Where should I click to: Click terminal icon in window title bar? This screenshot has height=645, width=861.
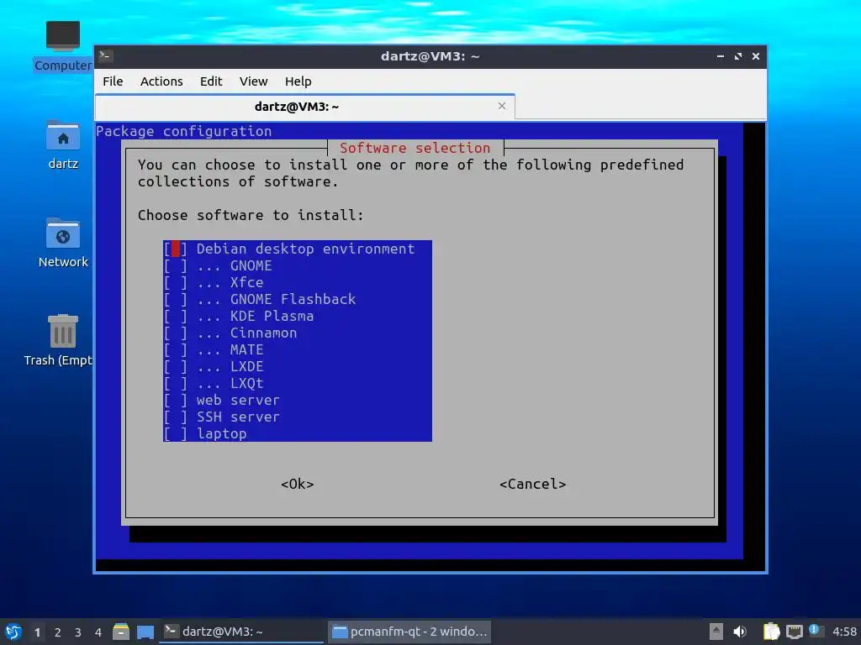coord(105,56)
